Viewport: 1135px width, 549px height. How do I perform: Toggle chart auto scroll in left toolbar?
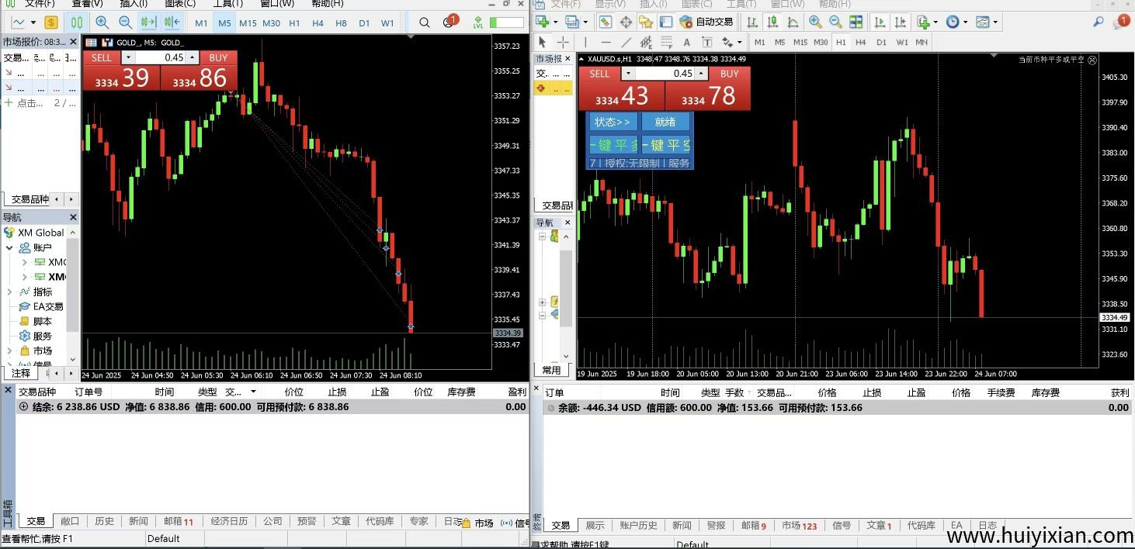click(x=148, y=22)
